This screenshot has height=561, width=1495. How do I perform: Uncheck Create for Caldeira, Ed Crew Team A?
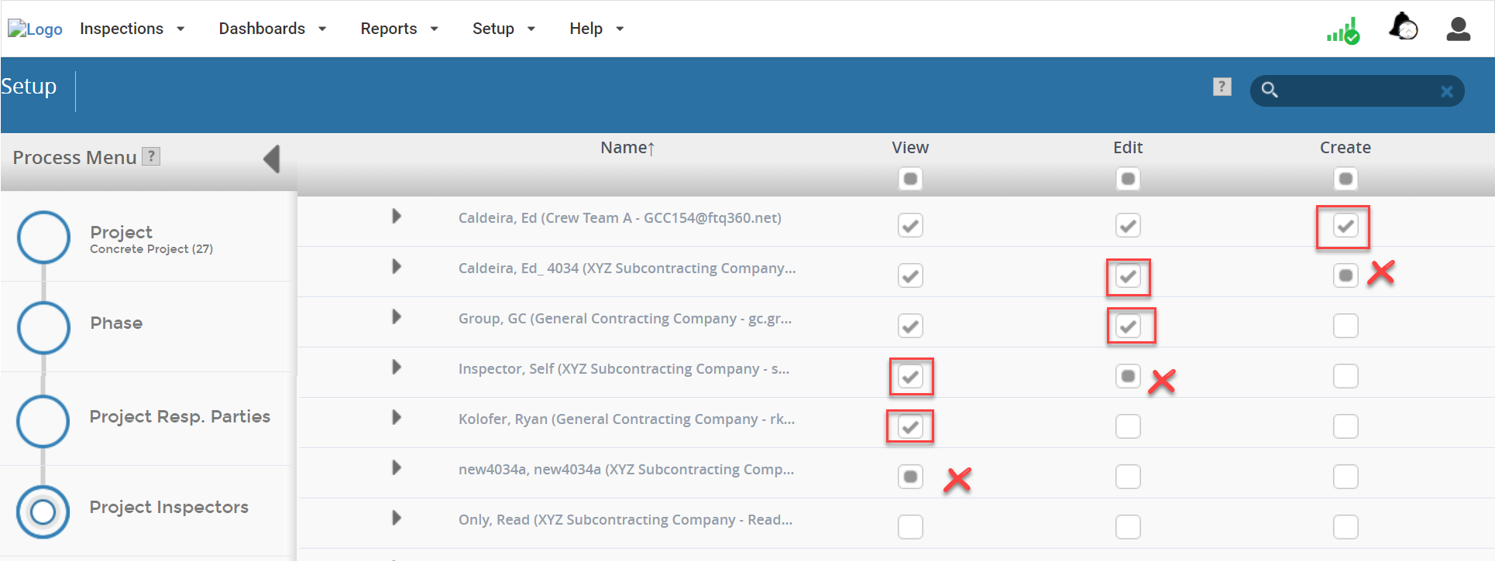tap(1345, 226)
